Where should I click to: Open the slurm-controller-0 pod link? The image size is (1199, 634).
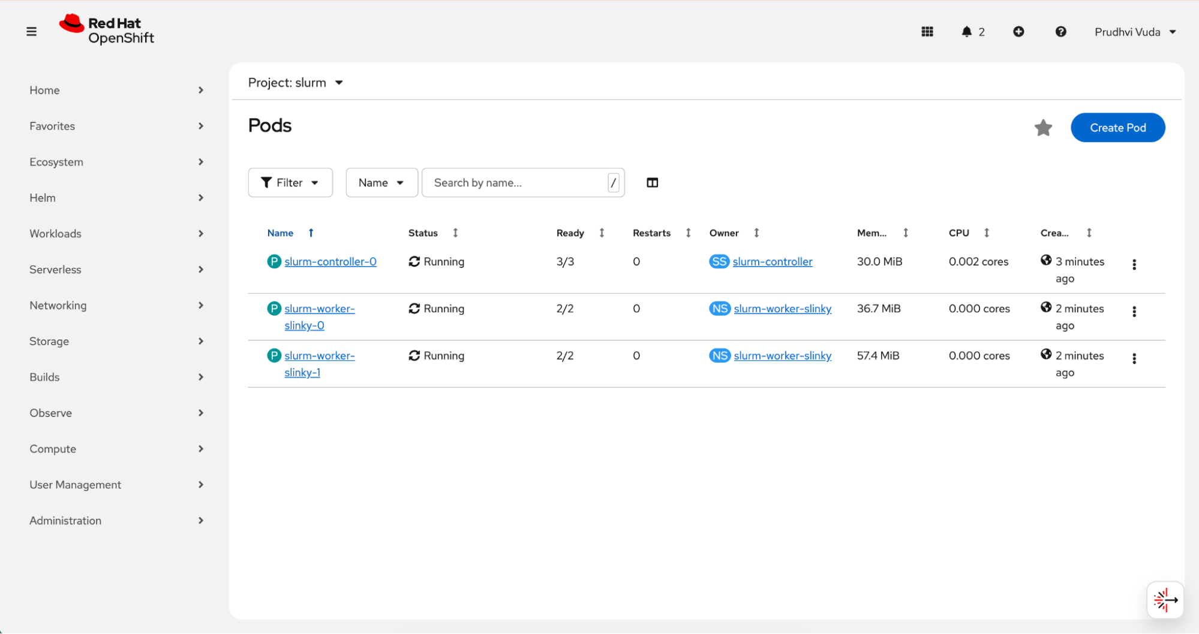click(330, 262)
